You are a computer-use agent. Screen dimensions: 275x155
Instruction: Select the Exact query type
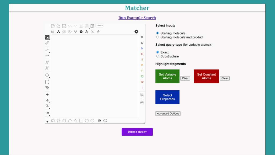tap(158, 52)
